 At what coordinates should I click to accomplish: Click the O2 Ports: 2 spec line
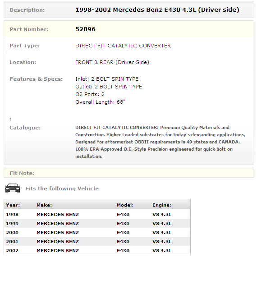coord(90,94)
